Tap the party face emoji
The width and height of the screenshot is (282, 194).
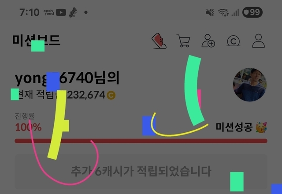coord(261,127)
